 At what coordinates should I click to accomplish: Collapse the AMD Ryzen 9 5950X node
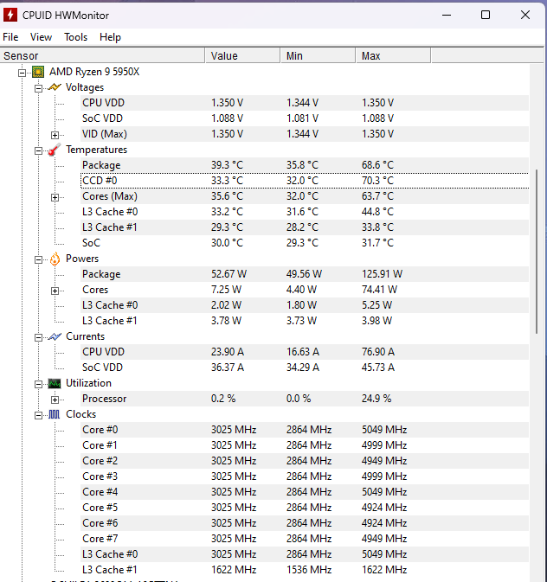point(22,73)
